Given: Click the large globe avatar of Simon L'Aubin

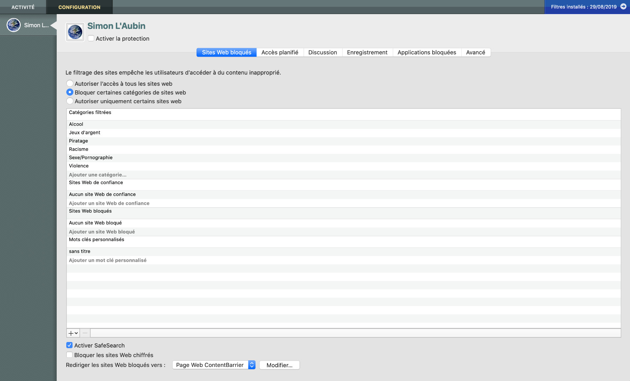Looking at the screenshot, I should (75, 32).
